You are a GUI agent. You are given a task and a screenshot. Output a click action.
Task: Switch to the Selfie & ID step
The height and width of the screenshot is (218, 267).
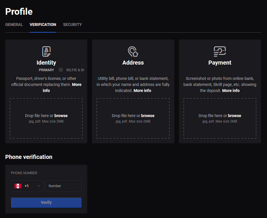pos(75,70)
